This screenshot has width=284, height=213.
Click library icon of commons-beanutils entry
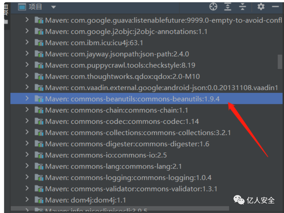[x=39, y=99]
